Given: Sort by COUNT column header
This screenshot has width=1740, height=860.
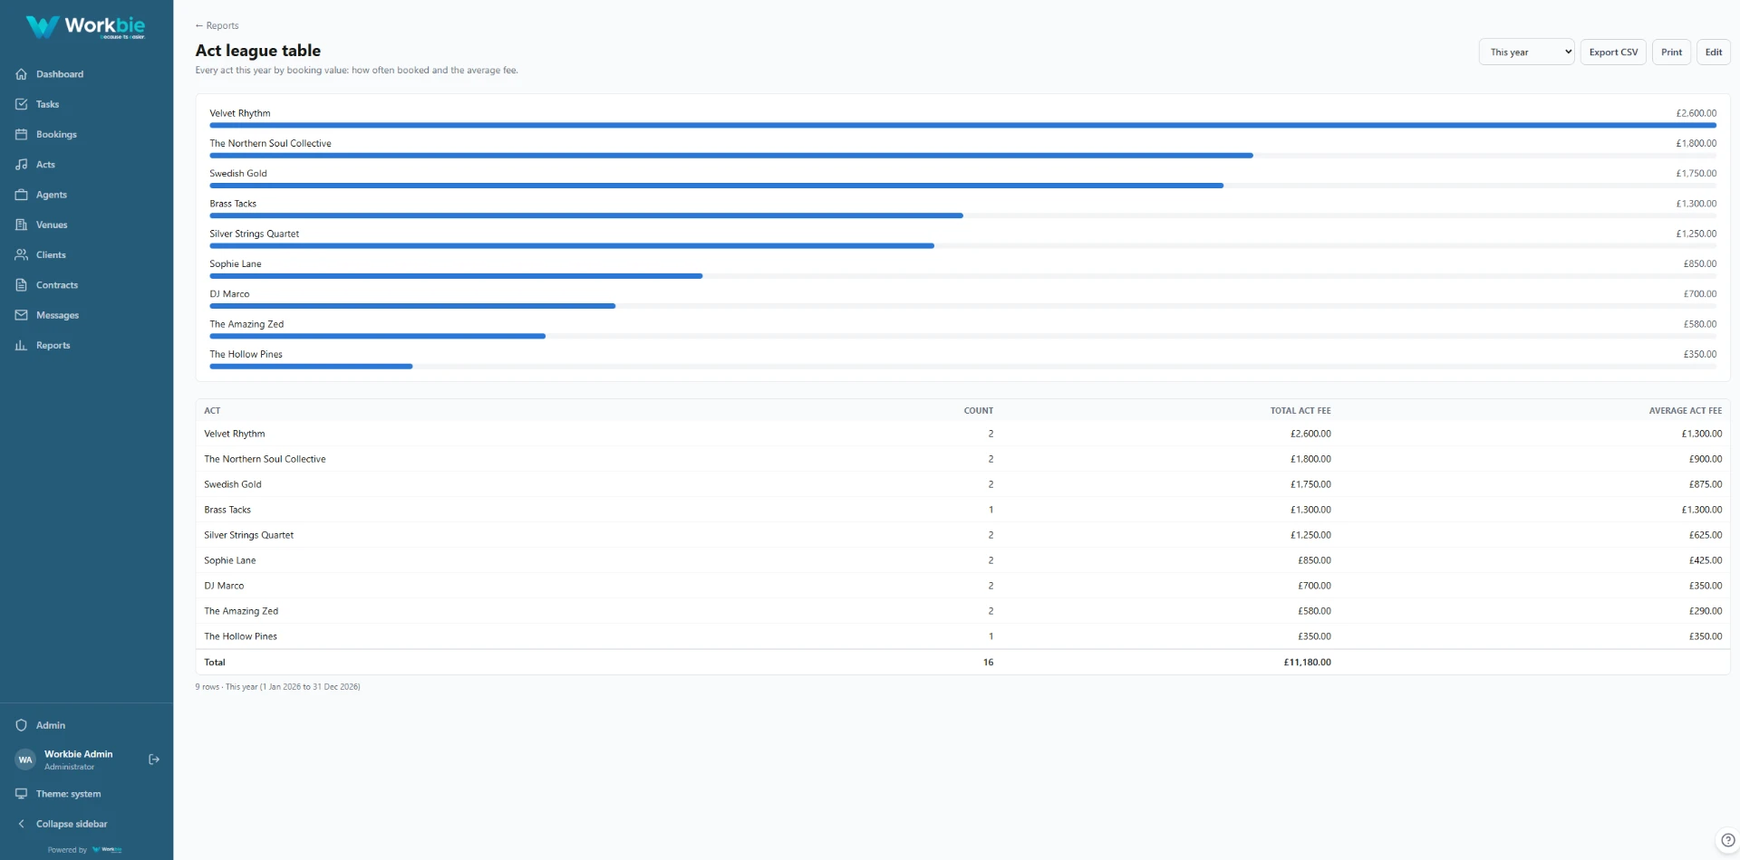Looking at the screenshot, I should 978,411.
